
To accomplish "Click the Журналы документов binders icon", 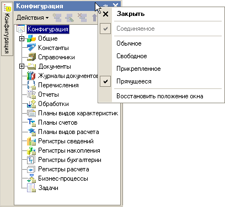I will [x=31, y=76].
